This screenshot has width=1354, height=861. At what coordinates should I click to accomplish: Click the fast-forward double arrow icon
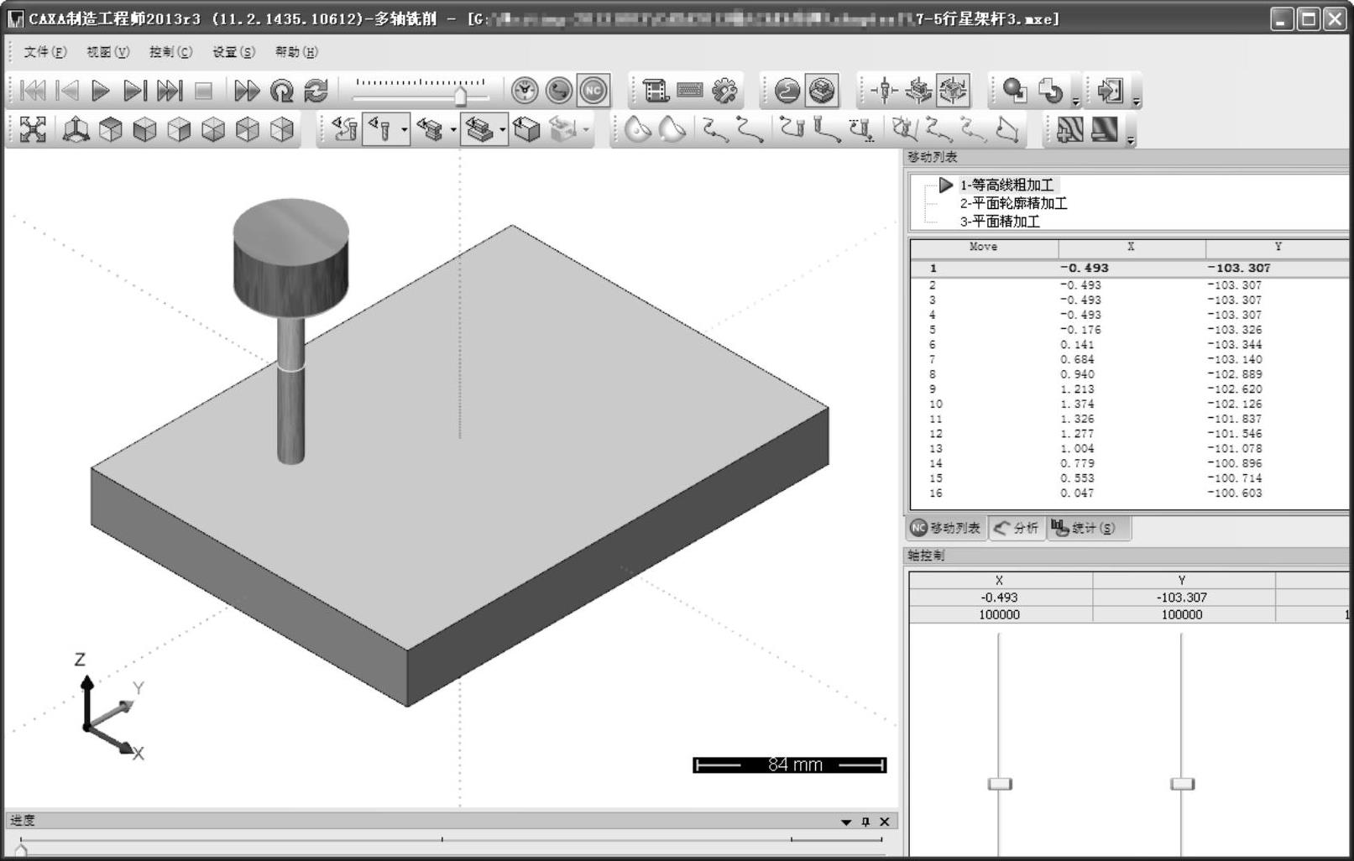246,91
